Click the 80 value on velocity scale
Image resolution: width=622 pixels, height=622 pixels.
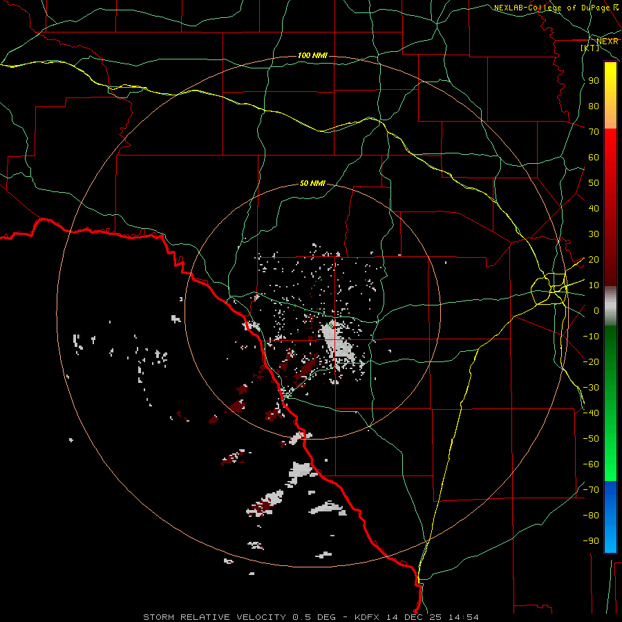[594, 106]
